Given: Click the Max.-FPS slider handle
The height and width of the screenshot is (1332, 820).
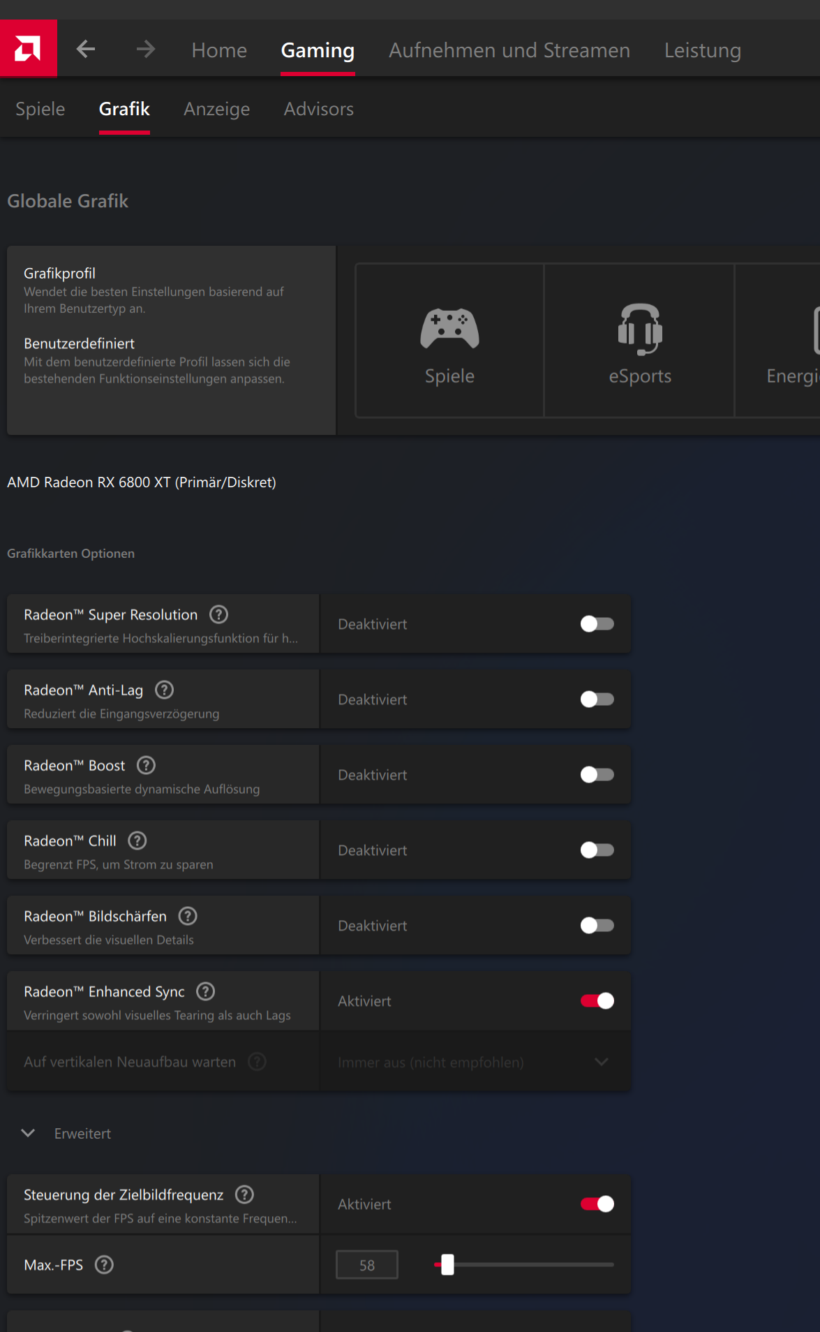Looking at the screenshot, I should [448, 1264].
